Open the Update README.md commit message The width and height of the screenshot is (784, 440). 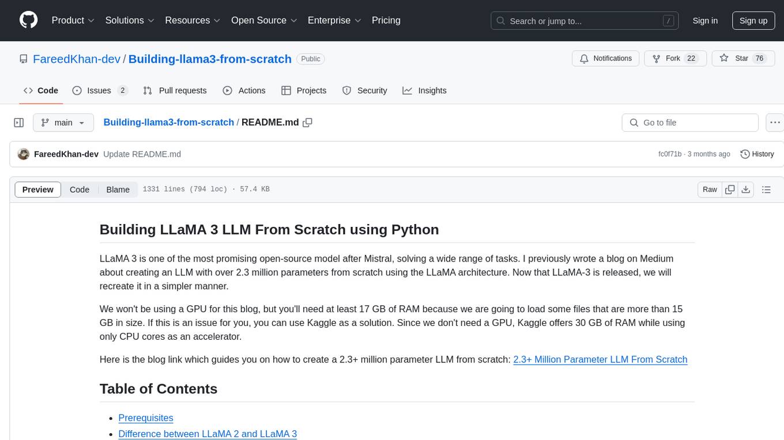pos(142,154)
